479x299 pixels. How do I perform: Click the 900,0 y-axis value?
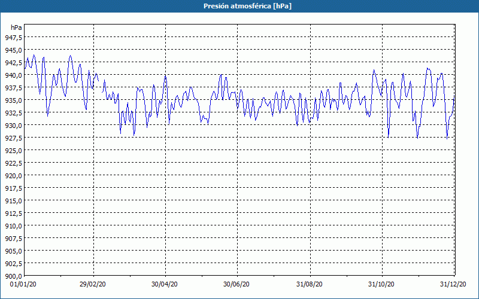pos(13,276)
